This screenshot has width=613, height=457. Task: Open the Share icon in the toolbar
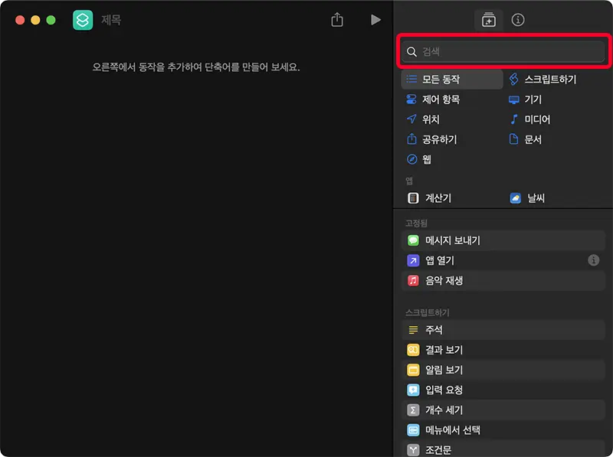pos(336,20)
